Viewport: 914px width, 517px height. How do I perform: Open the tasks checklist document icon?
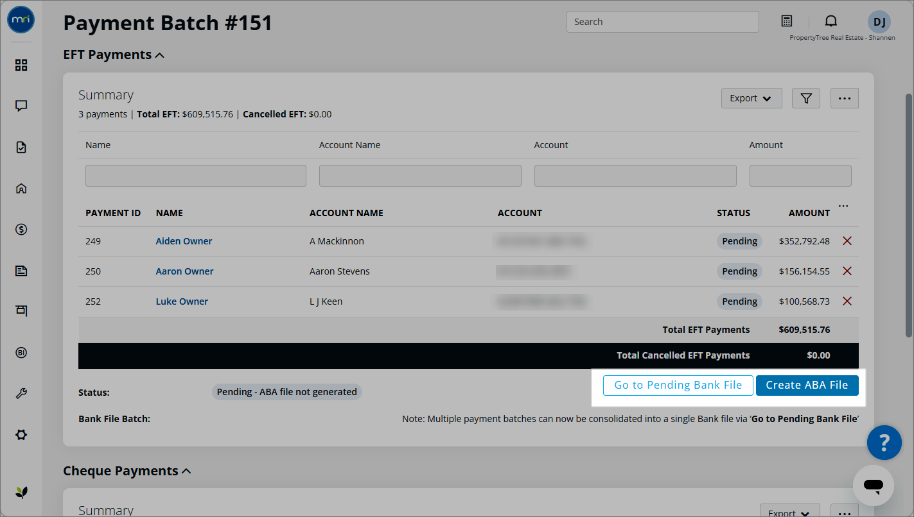point(21,148)
